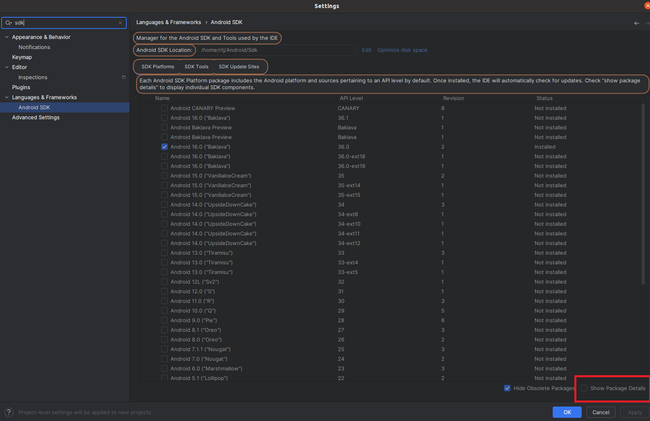Check Android 6.0 ("Marshmallow") checkbox
The width and height of the screenshot is (650, 421).
(x=165, y=368)
